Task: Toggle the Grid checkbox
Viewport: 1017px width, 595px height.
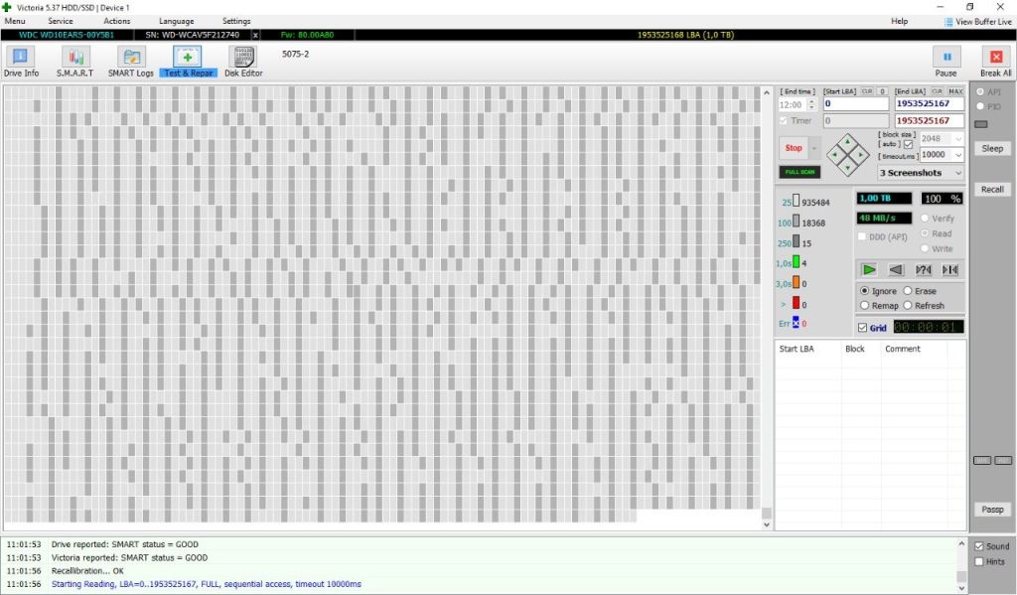Action: click(863, 328)
